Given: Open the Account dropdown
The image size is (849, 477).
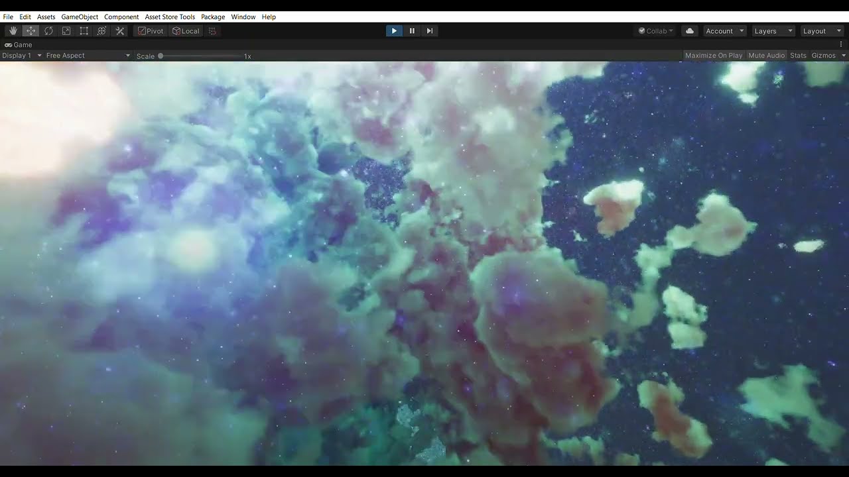Looking at the screenshot, I should (x=724, y=31).
